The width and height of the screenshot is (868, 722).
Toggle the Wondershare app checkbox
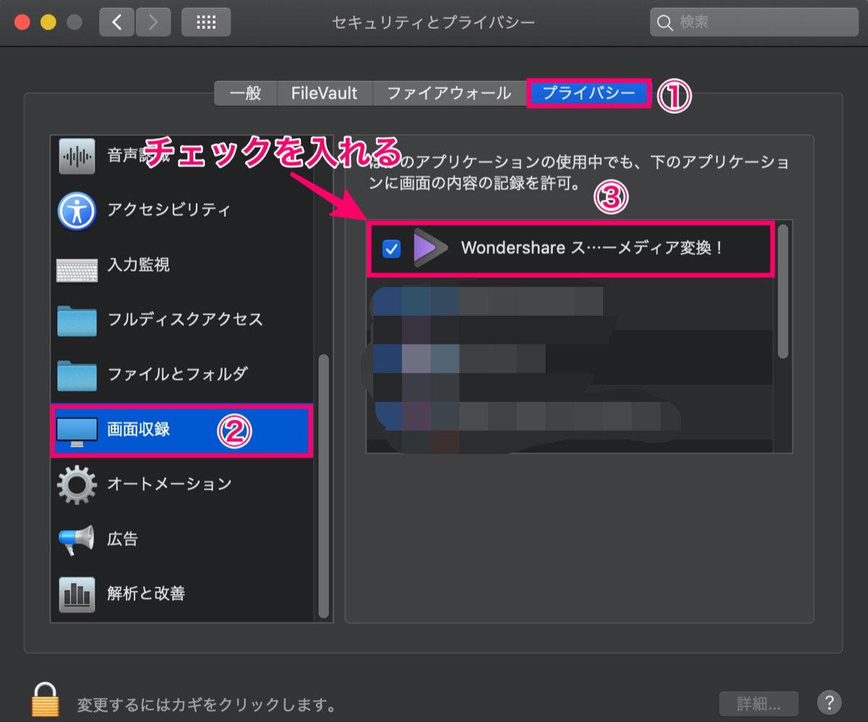[x=391, y=249]
